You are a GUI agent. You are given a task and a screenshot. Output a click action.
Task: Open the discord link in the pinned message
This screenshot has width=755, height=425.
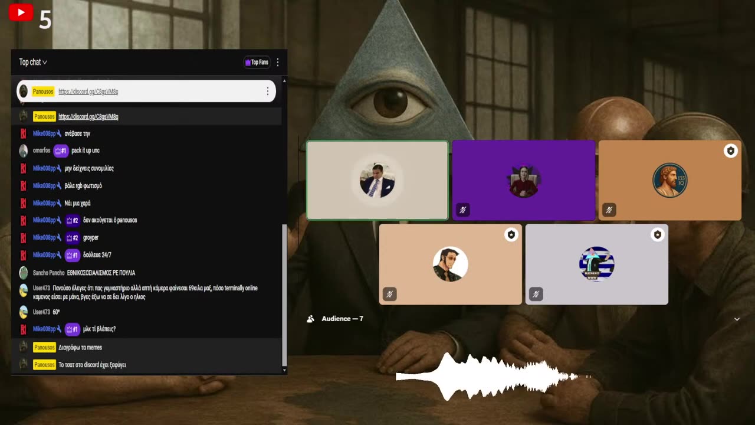88,91
